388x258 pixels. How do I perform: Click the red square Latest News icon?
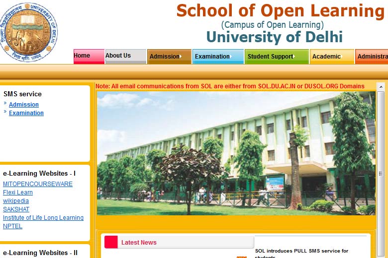pos(111,242)
